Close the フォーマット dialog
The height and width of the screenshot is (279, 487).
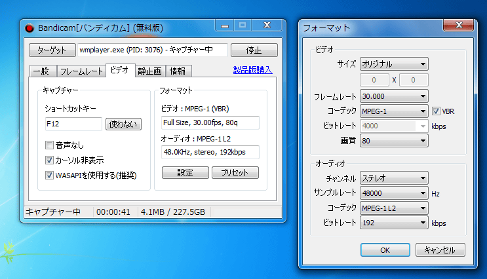(x=459, y=25)
